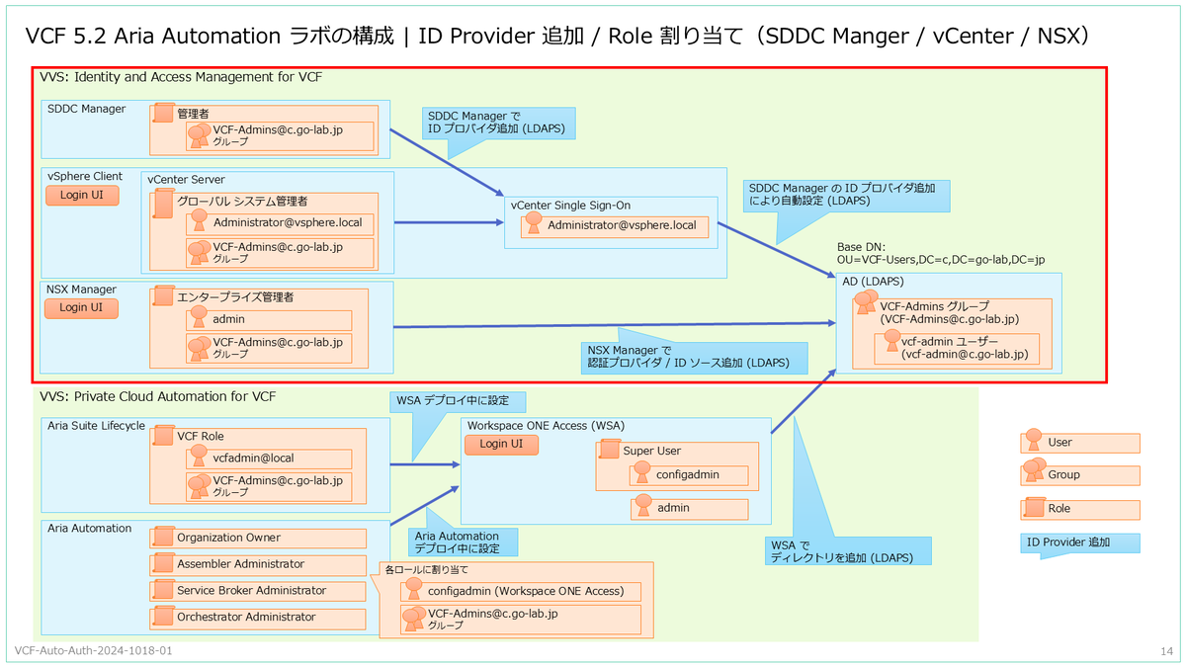Image resolution: width=1186 pixels, height=667 pixels.
Task: Click the VCF-Admins group icon in vCenter Server
Action: (x=199, y=253)
